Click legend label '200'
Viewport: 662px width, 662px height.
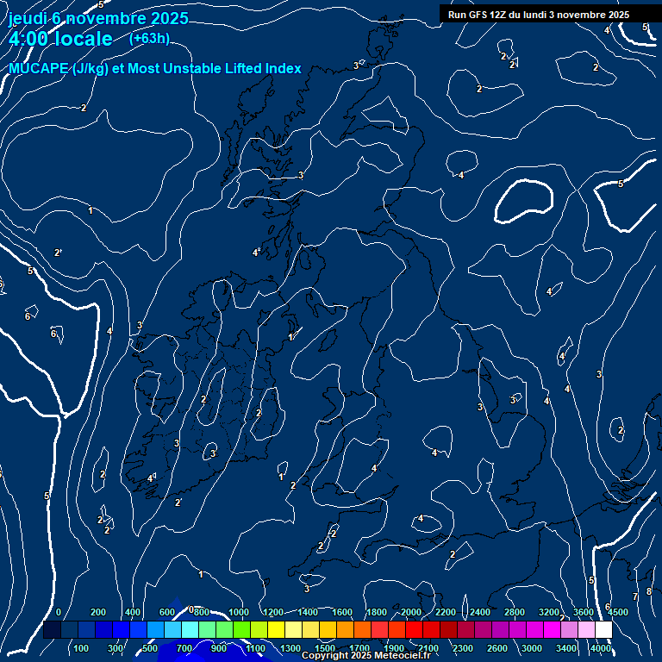[x=98, y=612]
